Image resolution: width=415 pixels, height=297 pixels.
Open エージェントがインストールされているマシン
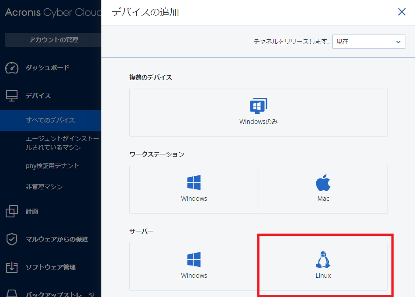[52, 143]
